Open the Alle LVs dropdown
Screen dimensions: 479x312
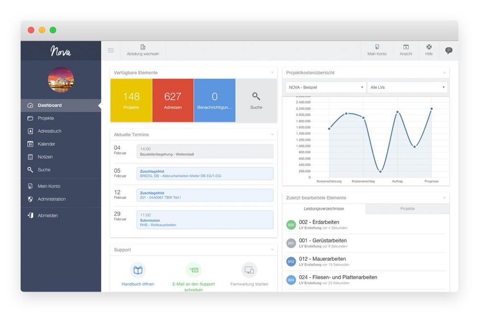tap(408, 87)
